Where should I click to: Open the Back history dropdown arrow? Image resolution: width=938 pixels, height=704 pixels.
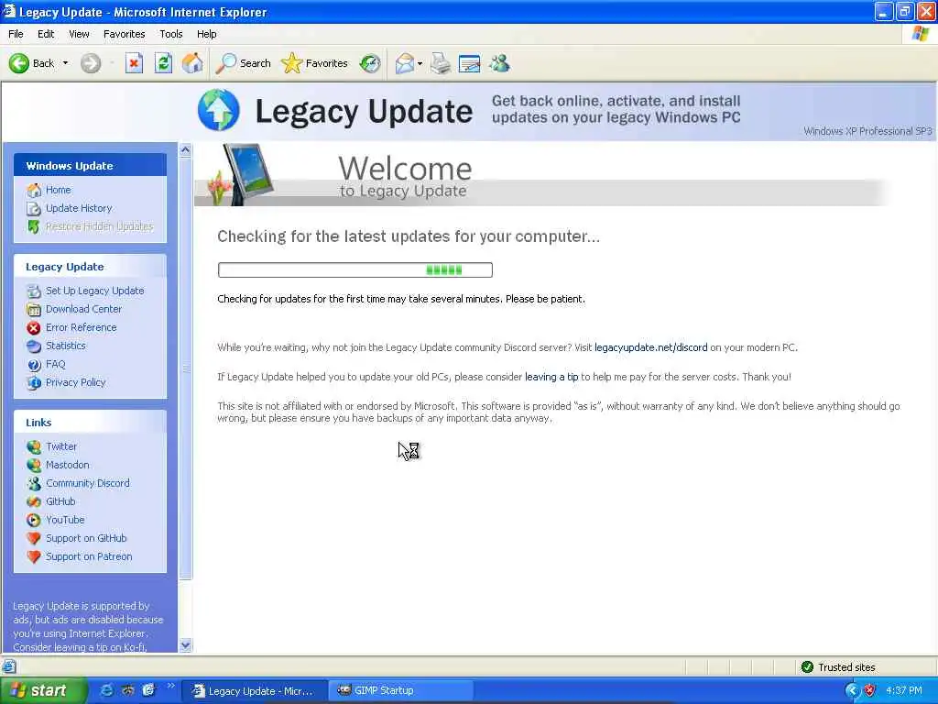pos(65,63)
